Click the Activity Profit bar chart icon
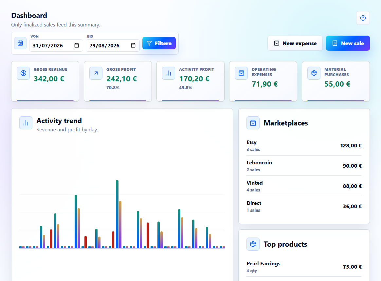 169,73
